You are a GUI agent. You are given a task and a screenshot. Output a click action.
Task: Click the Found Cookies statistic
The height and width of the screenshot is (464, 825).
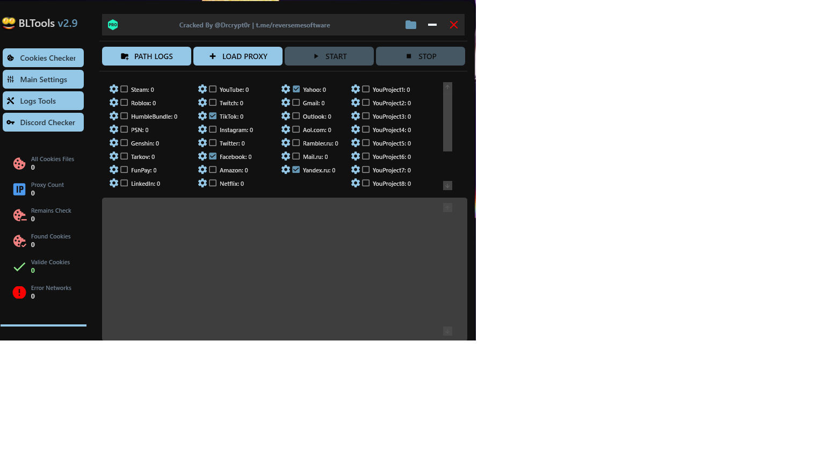click(42, 241)
